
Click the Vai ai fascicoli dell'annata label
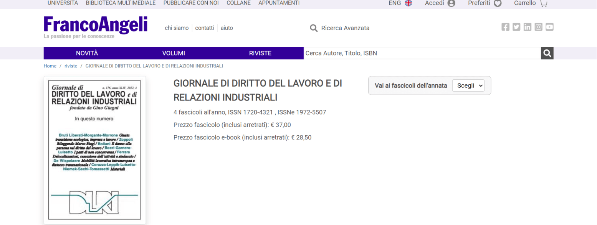(x=411, y=85)
